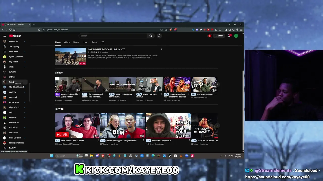
Task: Open new browser tab with plus icon
Action: [x=34, y=25]
